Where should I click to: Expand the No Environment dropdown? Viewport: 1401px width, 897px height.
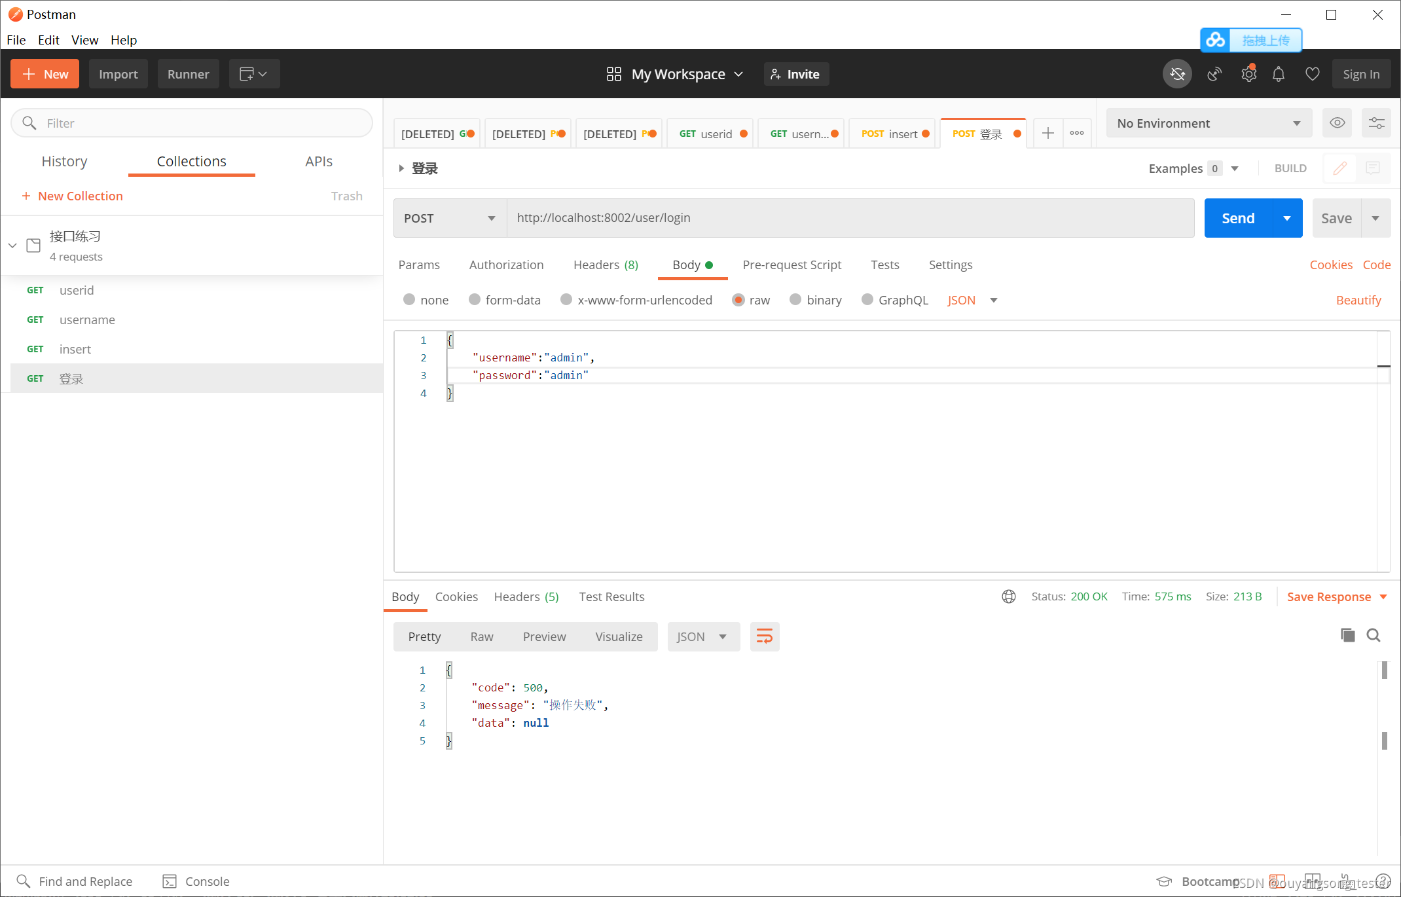pyautogui.click(x=1209, y=123)
